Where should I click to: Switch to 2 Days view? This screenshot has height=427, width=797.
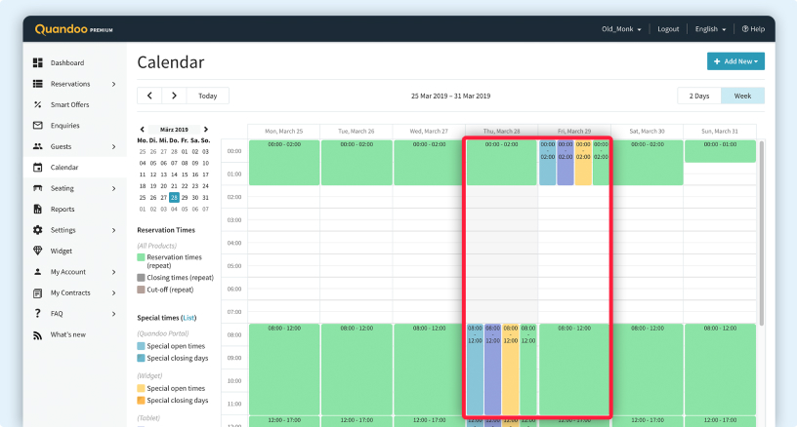[699, 96]
